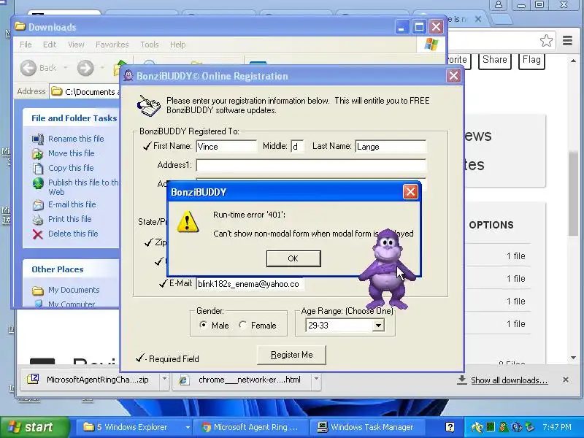This screenshot has width=584, height=438.
Task: Click Publish this file to the Web
Action: (83, 187)
